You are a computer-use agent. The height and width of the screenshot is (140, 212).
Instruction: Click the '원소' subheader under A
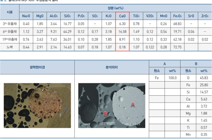[x=157, y=71]
